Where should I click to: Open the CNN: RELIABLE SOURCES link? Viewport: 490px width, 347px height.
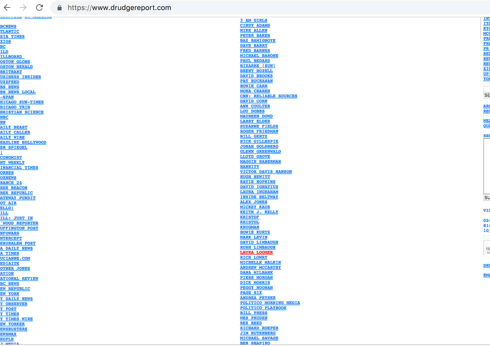[x=268, y=96]
